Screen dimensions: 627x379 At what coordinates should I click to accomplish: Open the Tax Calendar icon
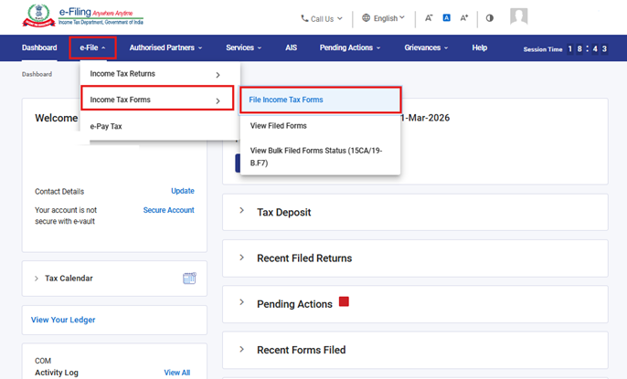coord(189,279)
